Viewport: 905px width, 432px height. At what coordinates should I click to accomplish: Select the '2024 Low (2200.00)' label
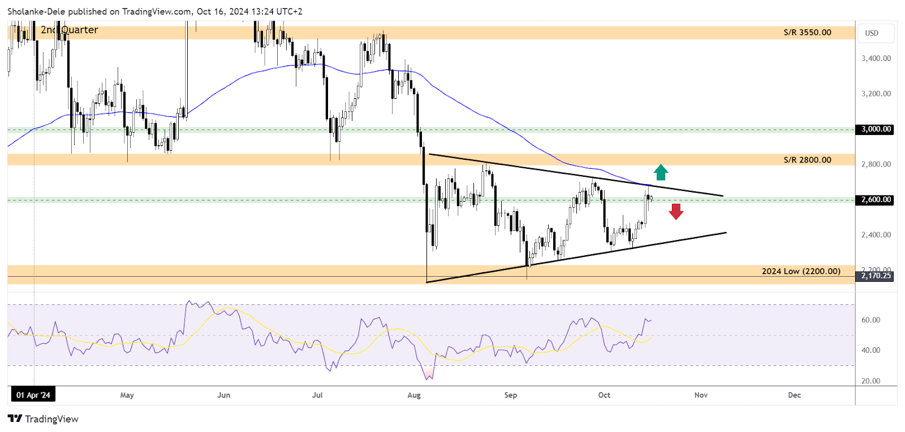(x=801, y=271)
